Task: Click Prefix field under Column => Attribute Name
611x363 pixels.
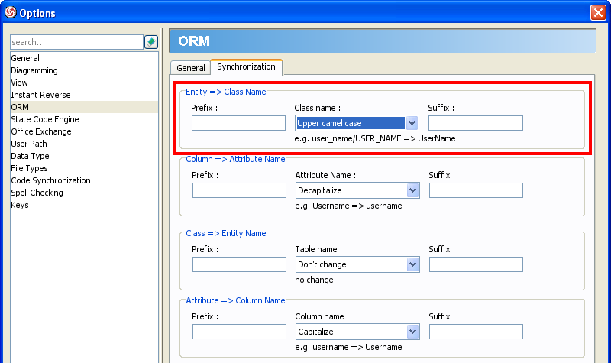Action: tap(239, 190)
